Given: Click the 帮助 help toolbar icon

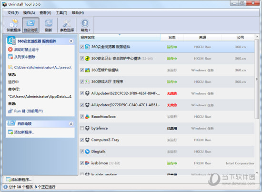Looking at the screenshot, I should pos(85,25).
